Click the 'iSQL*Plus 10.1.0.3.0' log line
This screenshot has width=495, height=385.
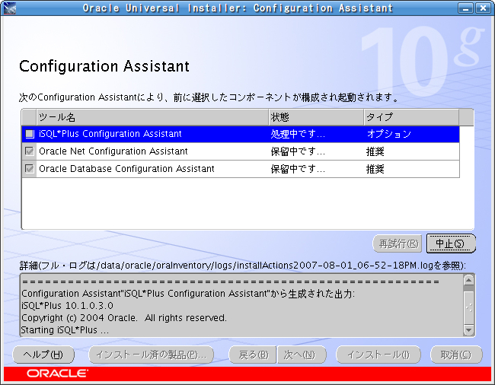tap(67, 306)
